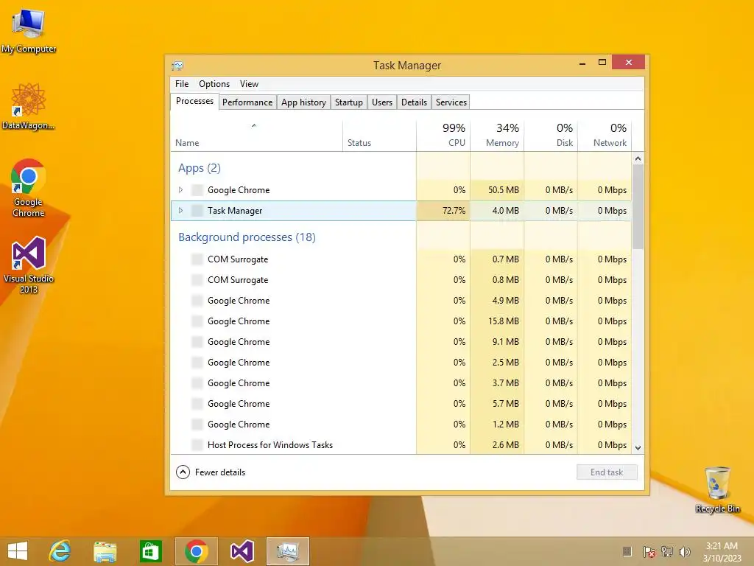Switch to the App history tab
Screen dimensions: 754x566
pos(303,102)
